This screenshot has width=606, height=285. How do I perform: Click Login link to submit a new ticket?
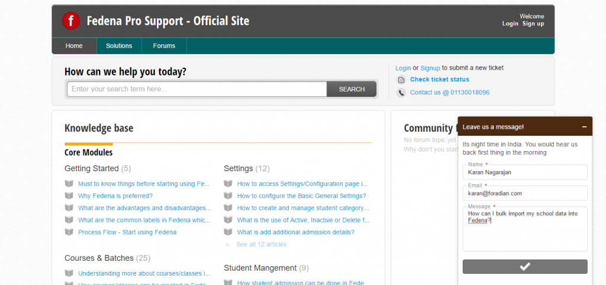tap(403, 68)
